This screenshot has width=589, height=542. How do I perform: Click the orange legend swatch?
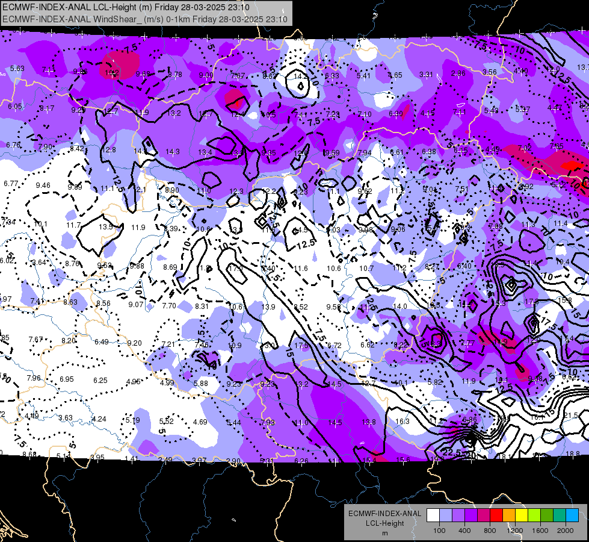coord(509,516)
